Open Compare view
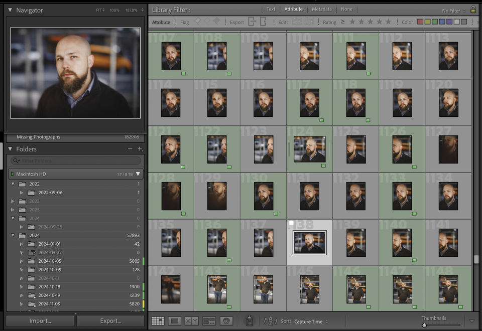Screen dimensions: 482x331 click(192, 321)
